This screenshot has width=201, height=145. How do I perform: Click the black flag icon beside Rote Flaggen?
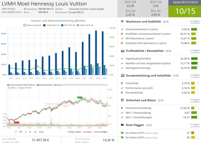coord(122,125)
